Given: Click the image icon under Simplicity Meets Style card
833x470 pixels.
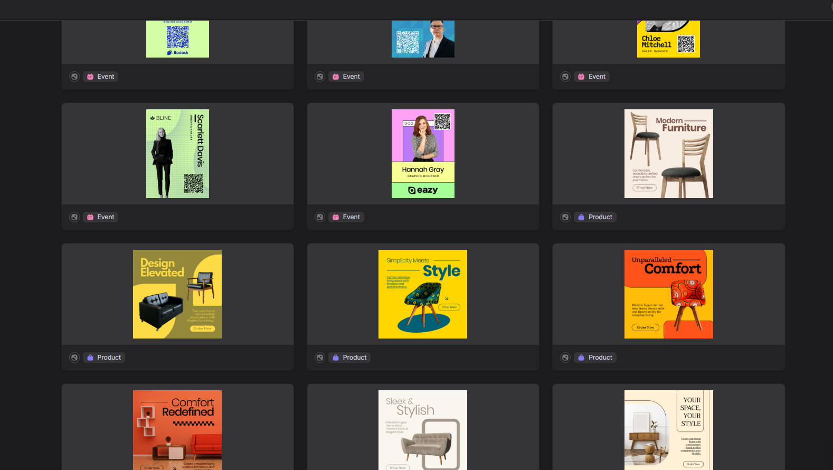Looking at the screenshot, I should coord(320,358).
